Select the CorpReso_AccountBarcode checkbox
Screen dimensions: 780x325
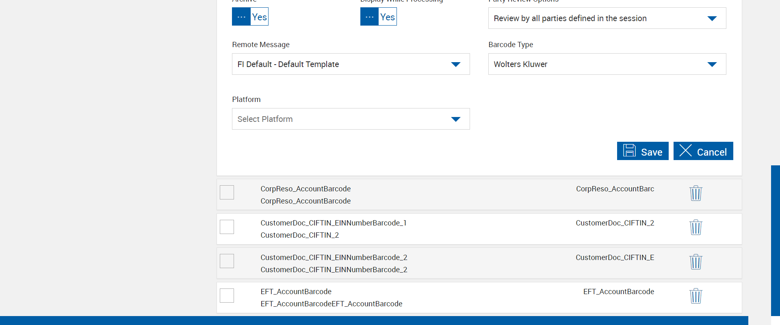coord(227,192)
